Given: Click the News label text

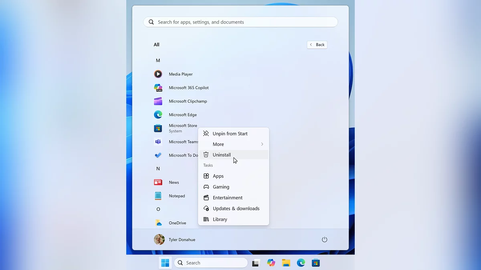Looking at the screenshot, I should pyautogui.click(x=174, y=182).
